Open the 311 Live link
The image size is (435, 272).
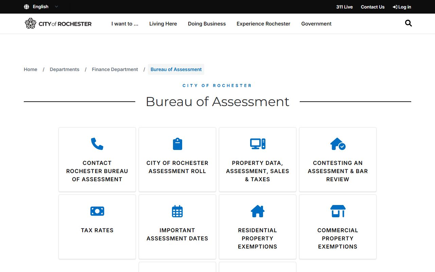(x=344, y=7)
